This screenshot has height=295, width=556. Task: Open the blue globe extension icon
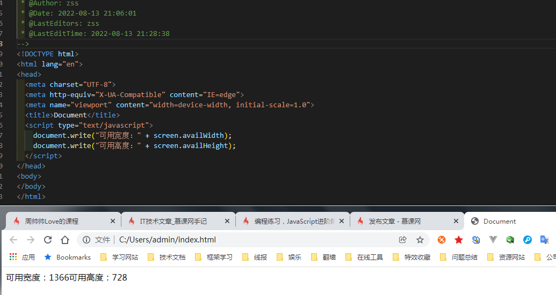[476, 240]
